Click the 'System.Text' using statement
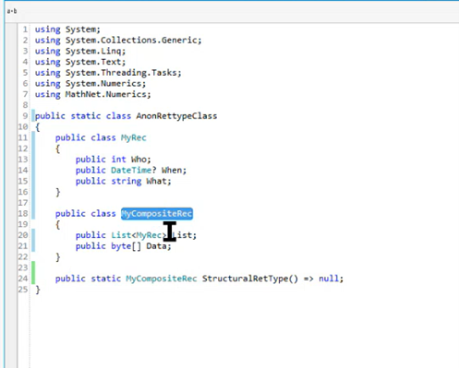Screen dimensions: 459x368 click(x=80, y=62)
